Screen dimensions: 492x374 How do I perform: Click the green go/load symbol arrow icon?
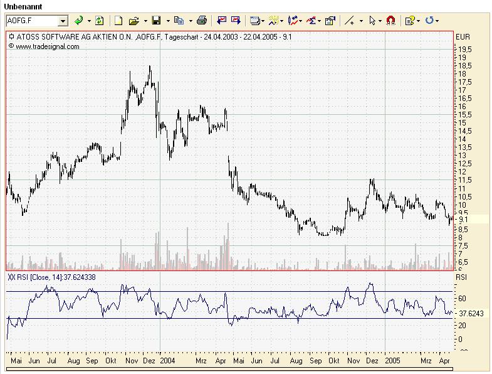pos(79,21)
